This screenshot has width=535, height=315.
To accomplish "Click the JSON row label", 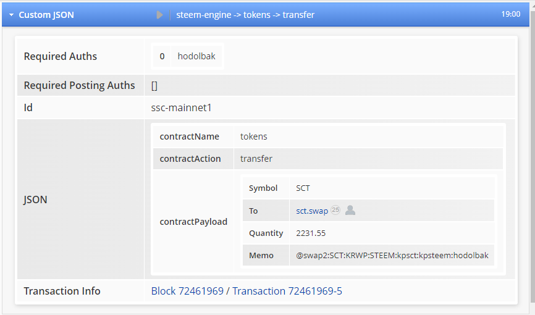I will point(35,199).
